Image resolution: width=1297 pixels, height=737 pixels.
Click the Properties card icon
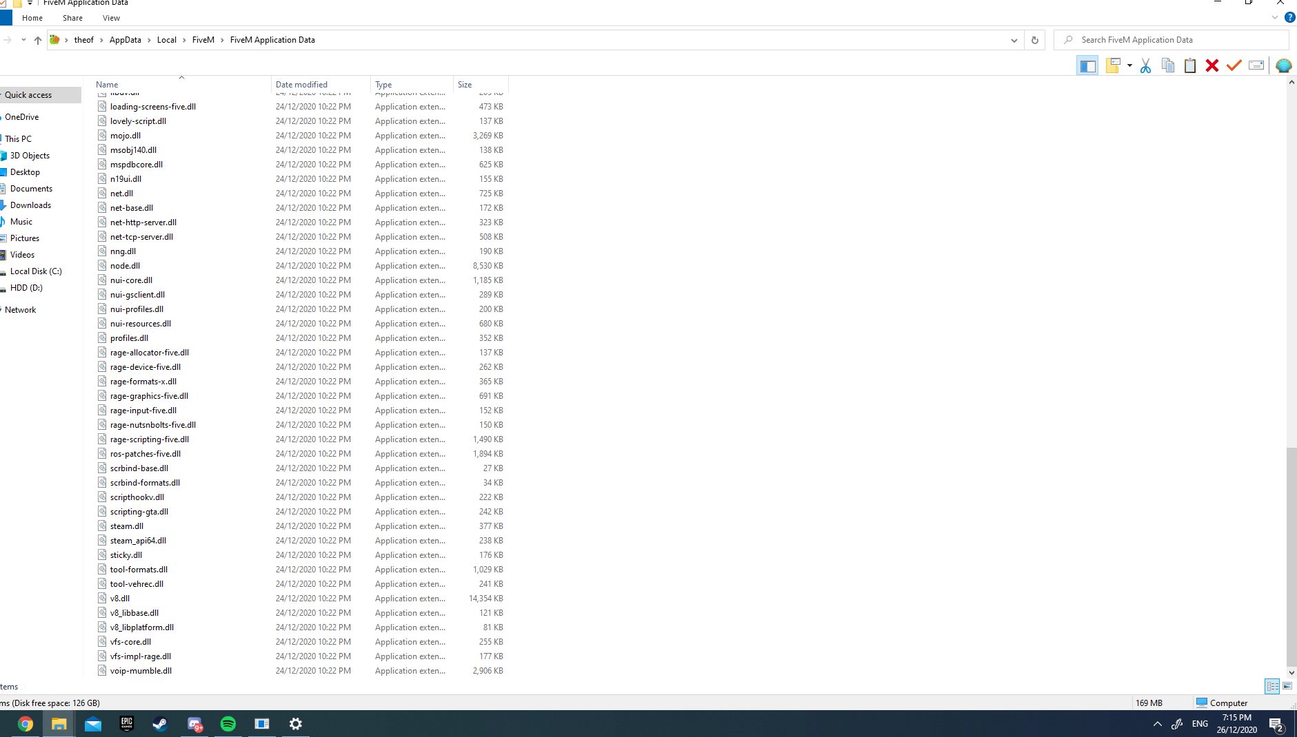tap(1256, 65)
